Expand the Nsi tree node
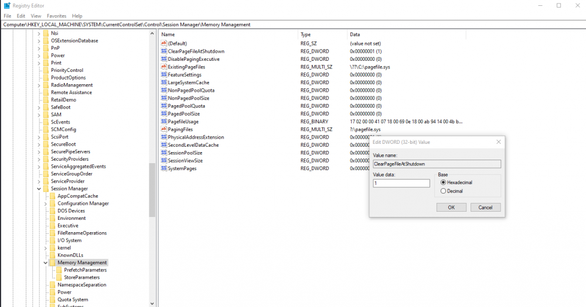Viewport: 586px width, 307px height. 39,33
